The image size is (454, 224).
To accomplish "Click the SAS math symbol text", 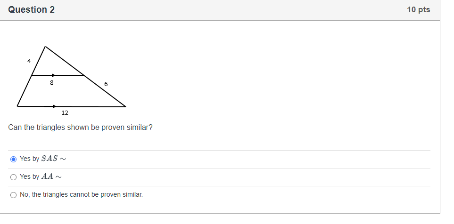I will coord(50,159).
